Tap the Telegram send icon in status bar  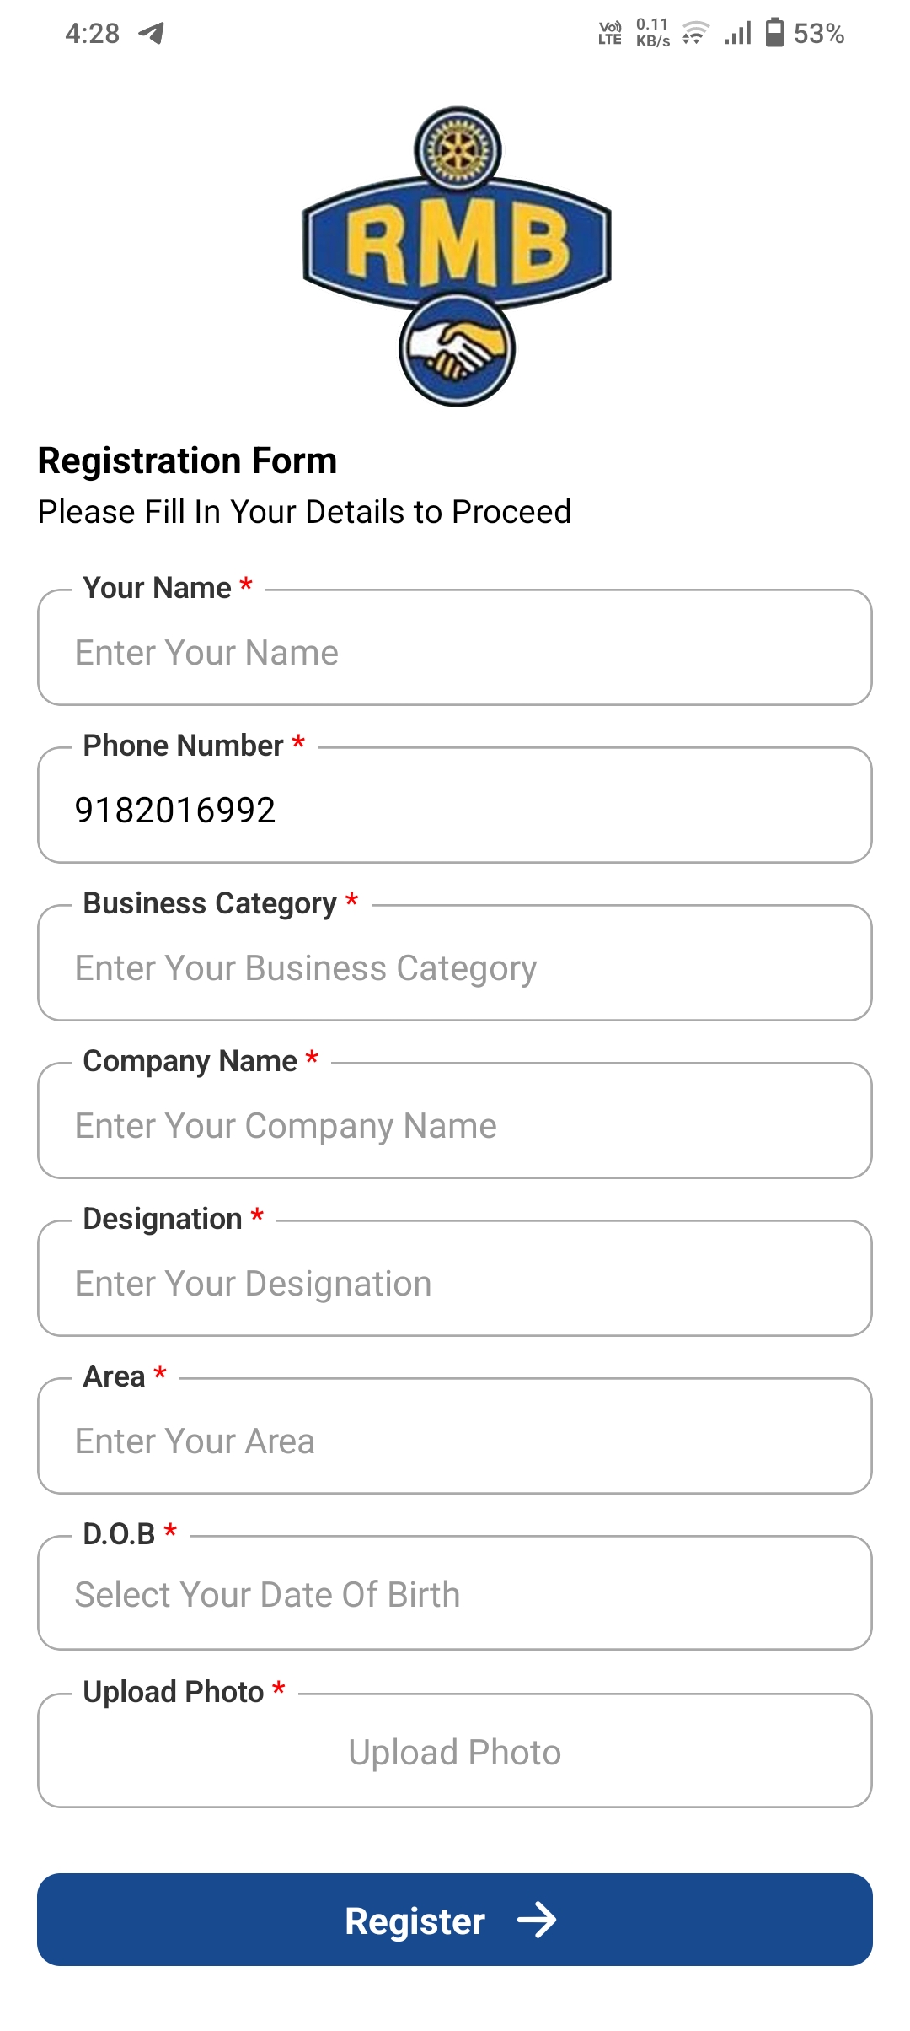pyautogui.click(x=152, y=33)
